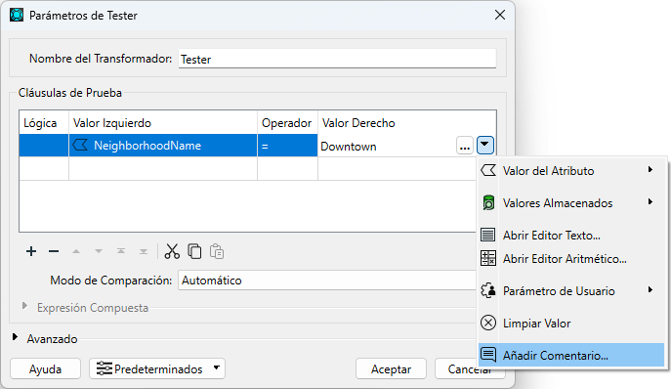This screenshot has height=389, width=671.
Task: Click the Ayuda button
Action: point(45,368)
